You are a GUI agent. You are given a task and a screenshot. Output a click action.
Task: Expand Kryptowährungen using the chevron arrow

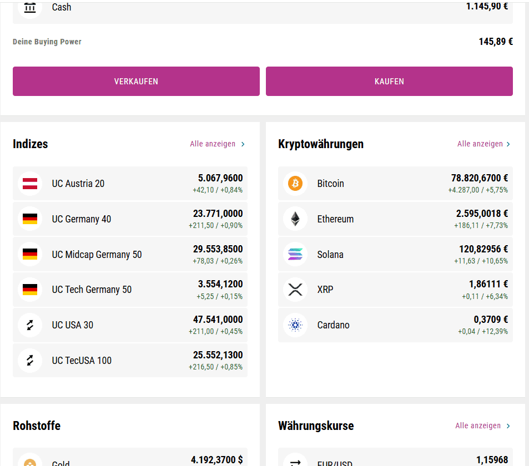click(508, 144)
